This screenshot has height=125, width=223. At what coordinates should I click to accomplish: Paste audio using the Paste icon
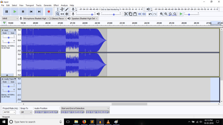[x=135, y=14]
